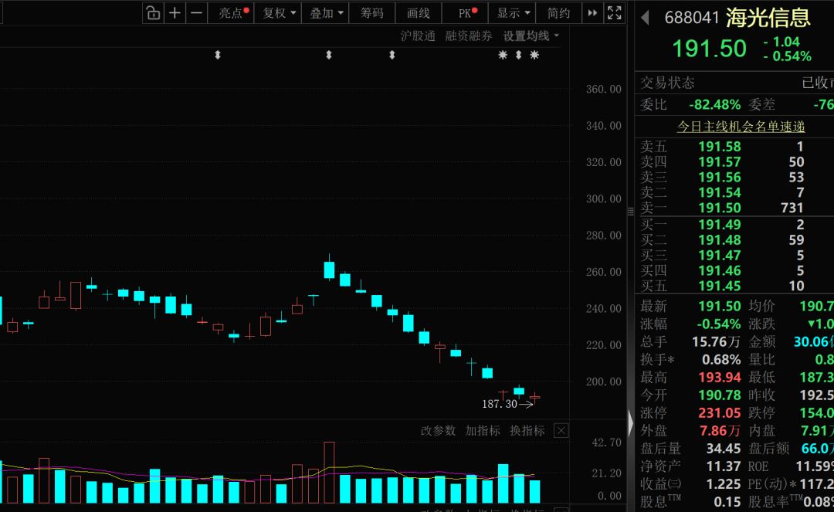Click 最高 value 193.94
Image resolution: width=834 pixels, height=512 pixels.
(x=720, y=378)
